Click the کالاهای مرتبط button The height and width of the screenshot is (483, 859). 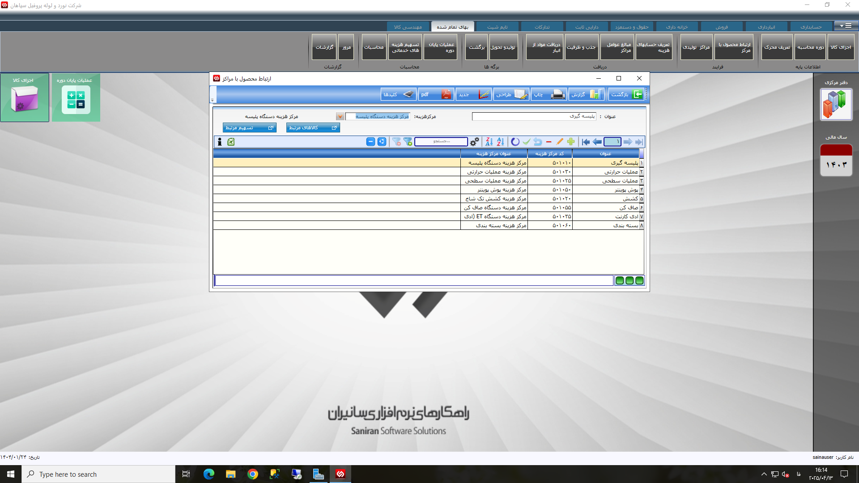click(313, 127)
